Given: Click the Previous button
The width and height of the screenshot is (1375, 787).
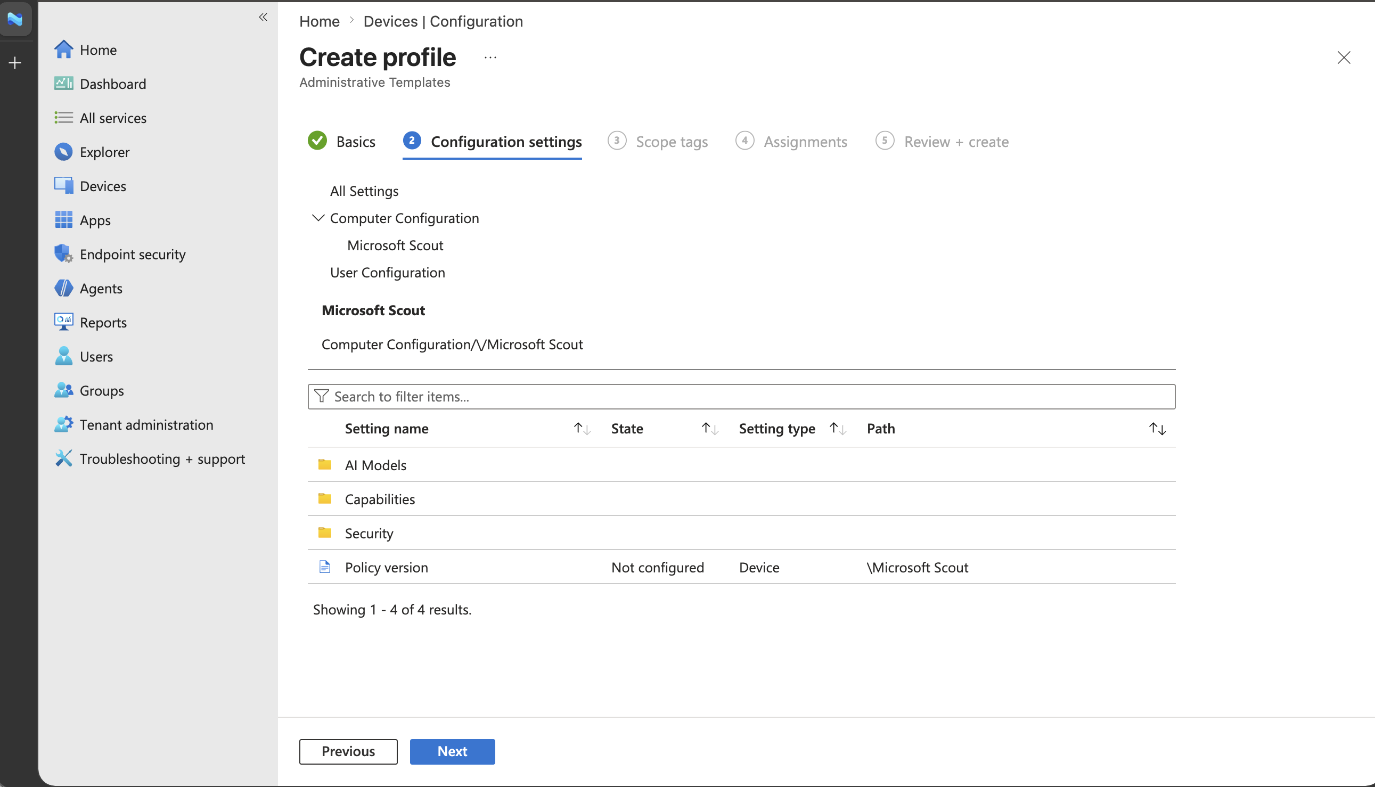Looking at the screenshot, I should click(348, 751).
